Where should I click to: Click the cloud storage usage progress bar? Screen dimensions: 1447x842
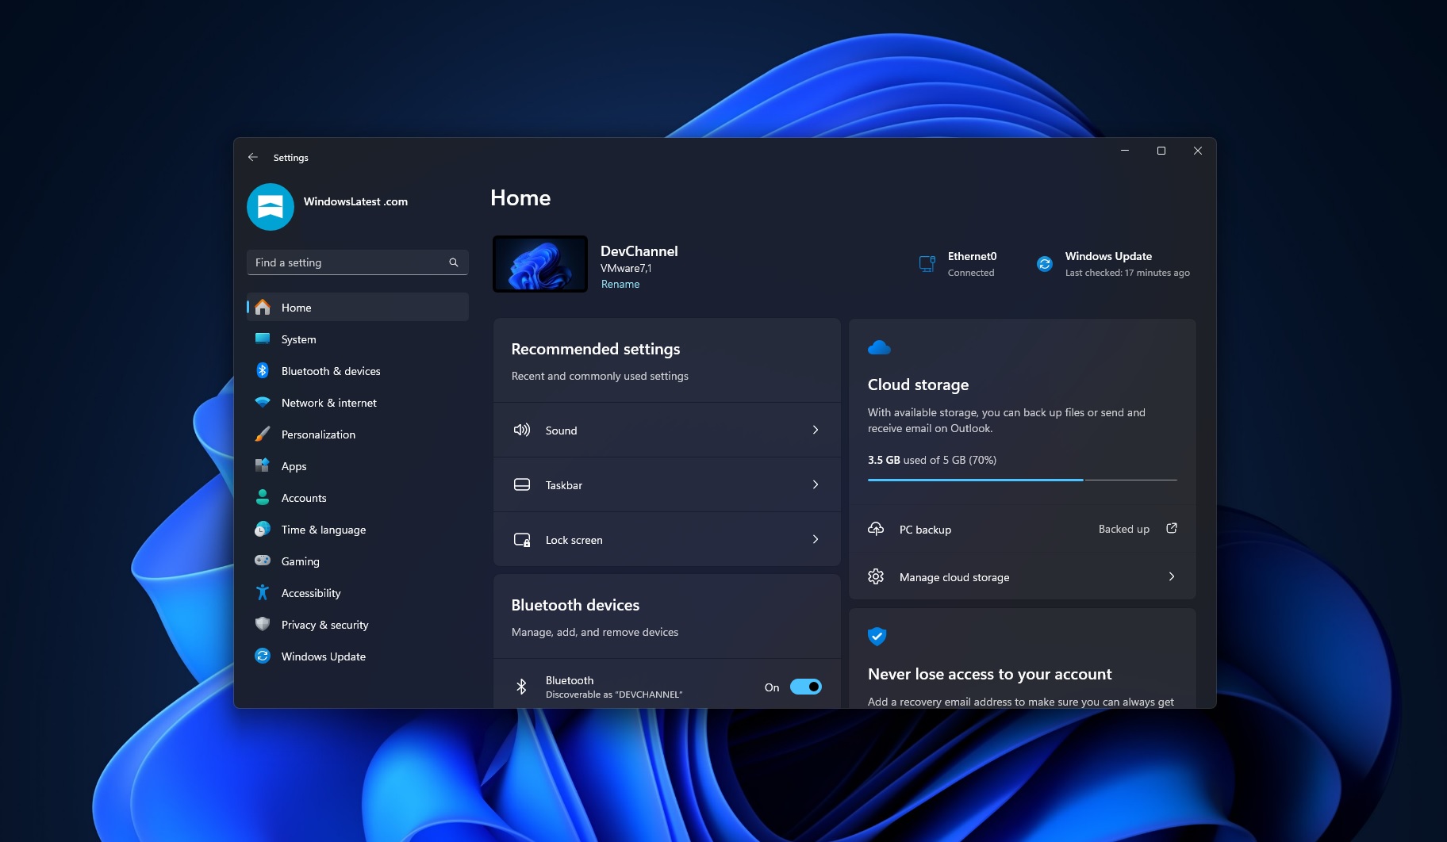(x=1023, y=480)
